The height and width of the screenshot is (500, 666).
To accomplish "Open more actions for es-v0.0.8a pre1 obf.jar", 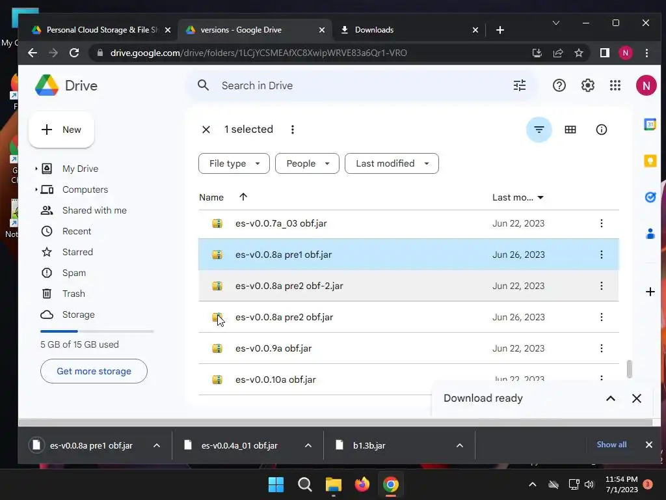I will tap(601, 255).
